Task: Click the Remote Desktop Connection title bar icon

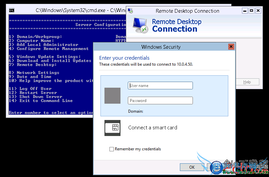Action: (x=130, y=11)
